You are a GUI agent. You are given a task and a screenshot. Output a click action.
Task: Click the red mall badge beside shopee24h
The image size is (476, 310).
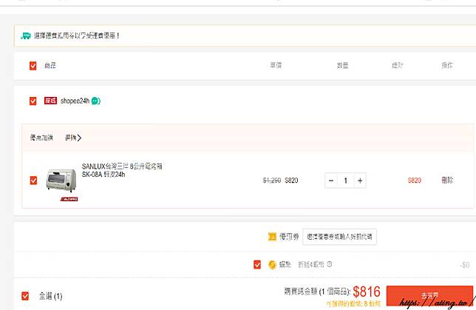coord(50,101)
